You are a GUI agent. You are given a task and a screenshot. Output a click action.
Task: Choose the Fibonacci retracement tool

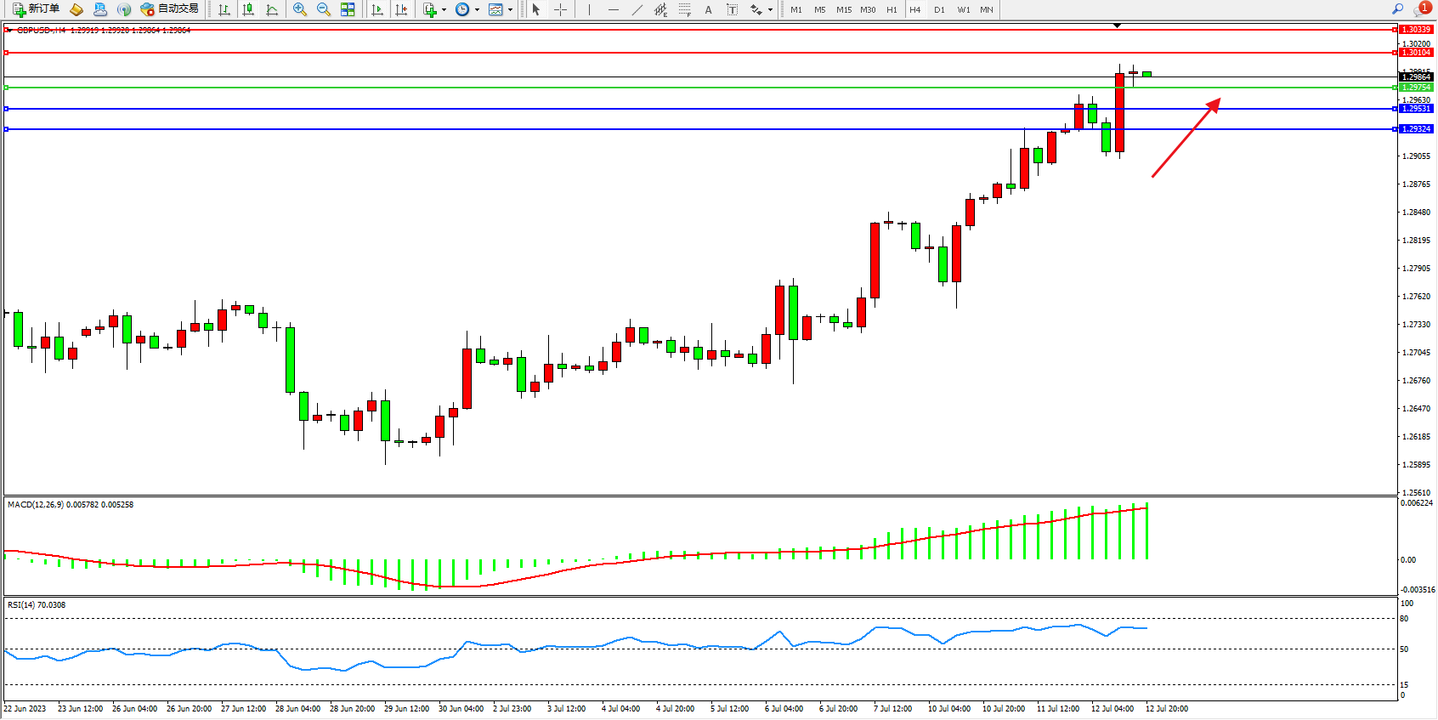tap(685, 9)
